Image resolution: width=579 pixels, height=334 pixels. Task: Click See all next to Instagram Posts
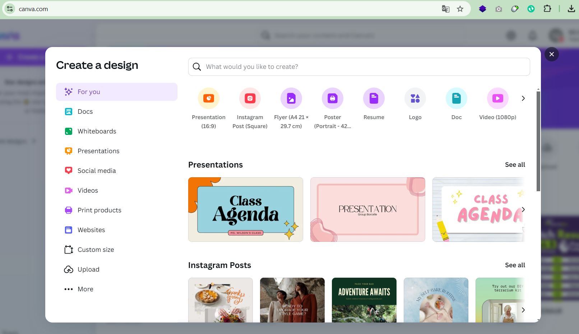pos(515,265)
